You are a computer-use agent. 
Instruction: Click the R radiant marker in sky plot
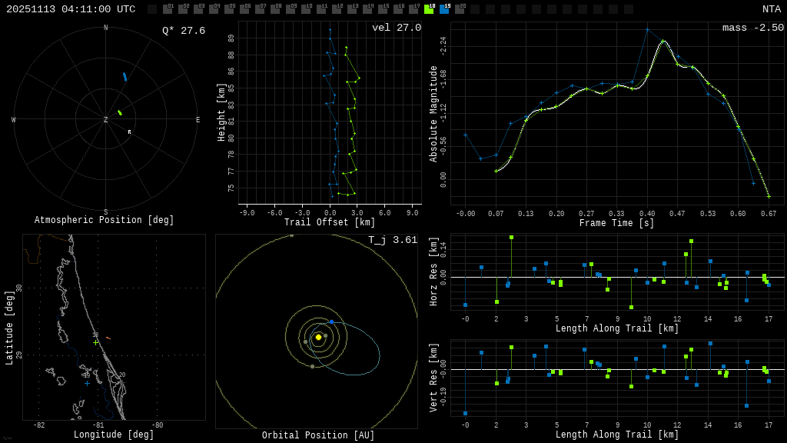tap(129, 132)
